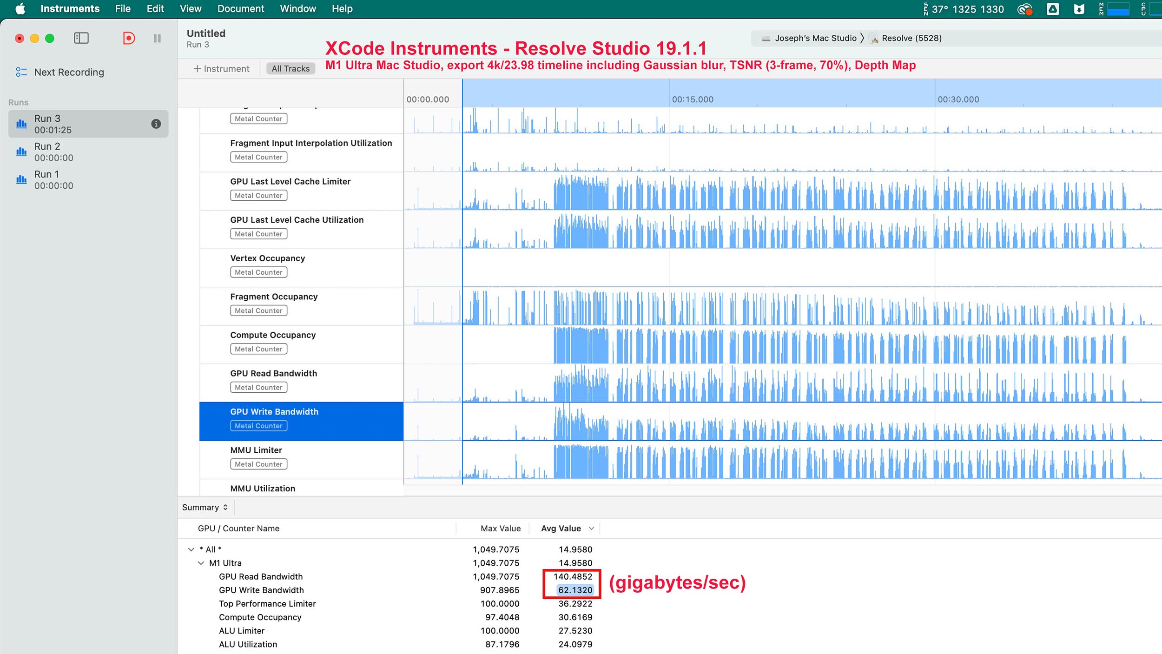
Task: Open the Summary detail dropdown
Action: [x=205, y=508]
